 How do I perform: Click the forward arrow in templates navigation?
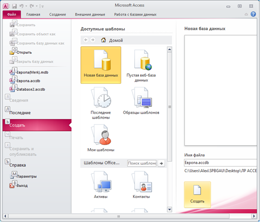pyautogui.click(x=92, y=40)
